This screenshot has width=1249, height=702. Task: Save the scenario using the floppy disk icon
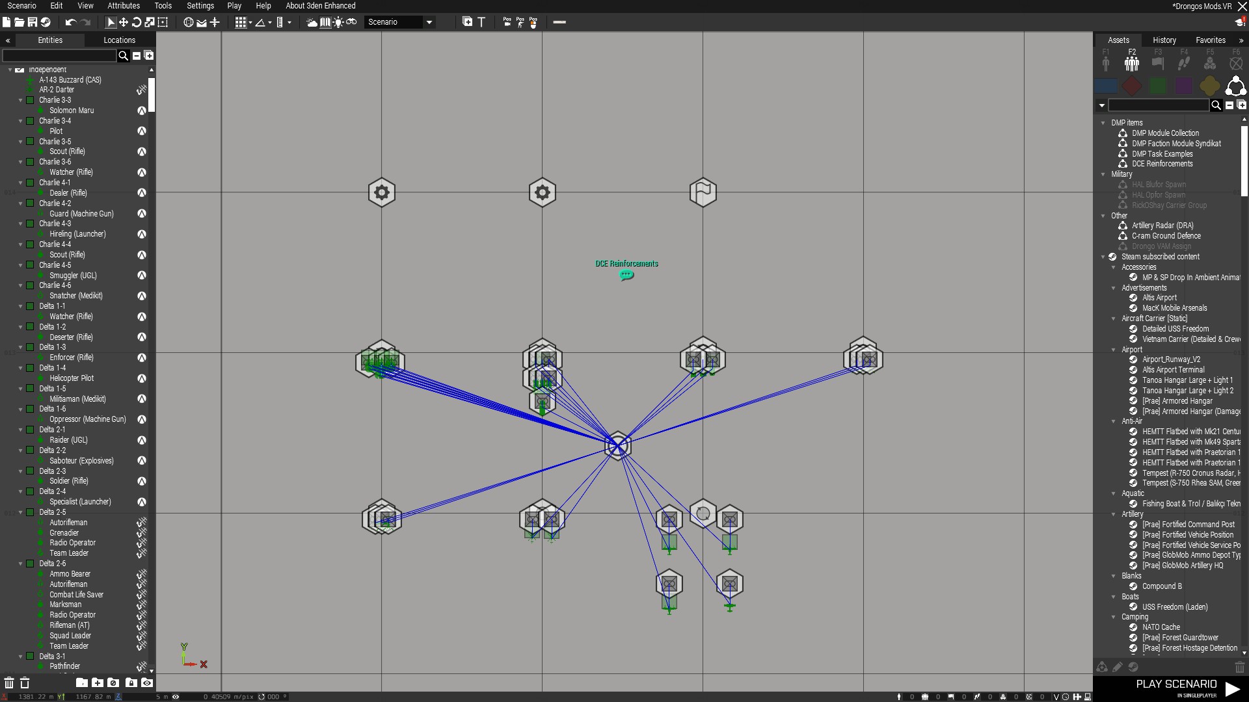[x=32, y=22]
